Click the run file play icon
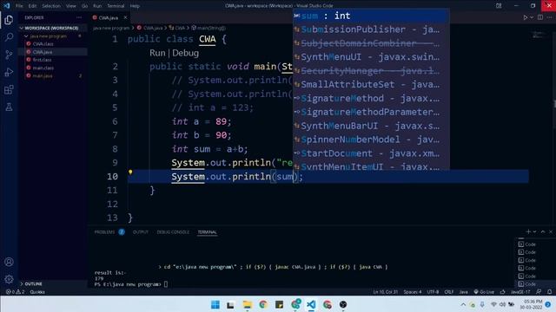556x312 pixels. point(525,17)
